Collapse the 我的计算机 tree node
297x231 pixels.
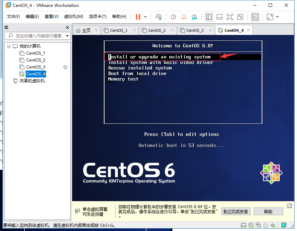tap(9, 46)
